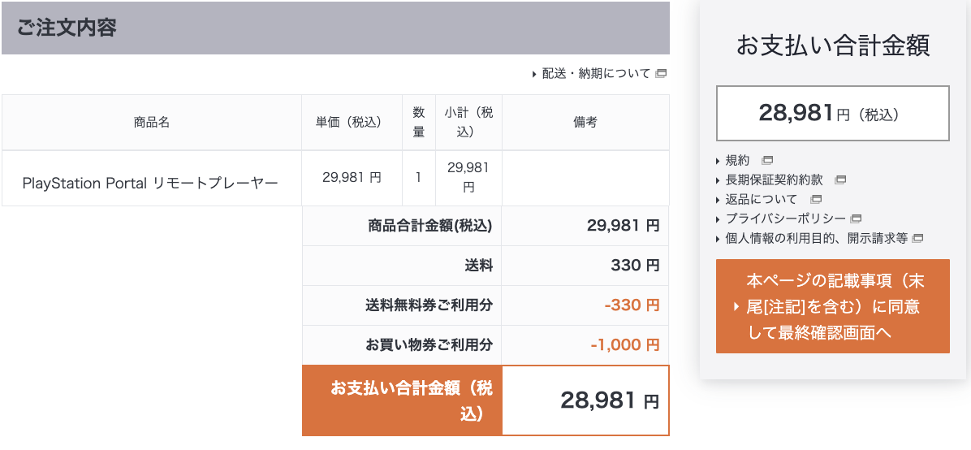
Task: Click the new-window icon next to 長期保証契約約款
Action: click(x=840, y=180)
